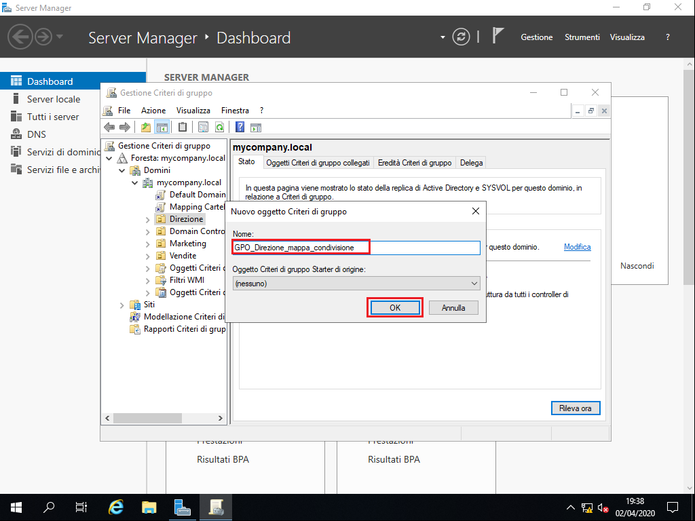Collapse the mycompany.local domain node
Image resolution: width=695 pixels, height=521 pixels.
coord(135,182)
